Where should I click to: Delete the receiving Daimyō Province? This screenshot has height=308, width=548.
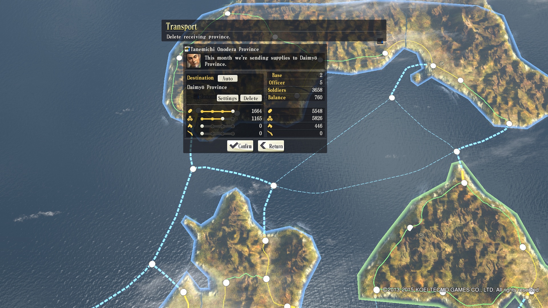pos(251,98)
